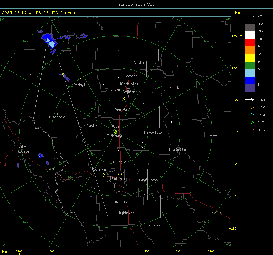Click the white 09EA arrow icon
Screen dimensions: 273x255
click(250, 99)
